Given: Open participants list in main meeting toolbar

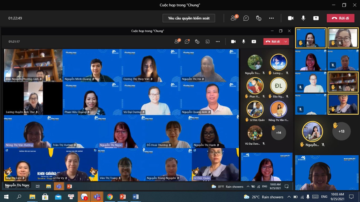Looking at the screenshot, I should pos(233,18).
